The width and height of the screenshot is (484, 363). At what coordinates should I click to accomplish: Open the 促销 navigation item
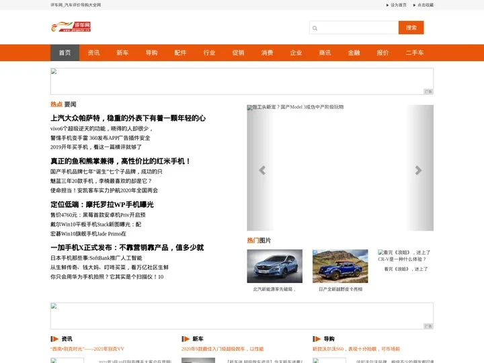pos(238,53)
